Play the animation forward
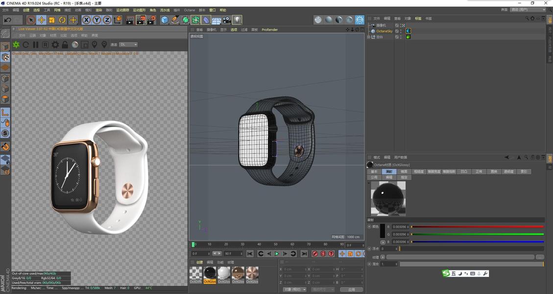The height and width of the screenshot is (294, 553). (x=277, y=254)
